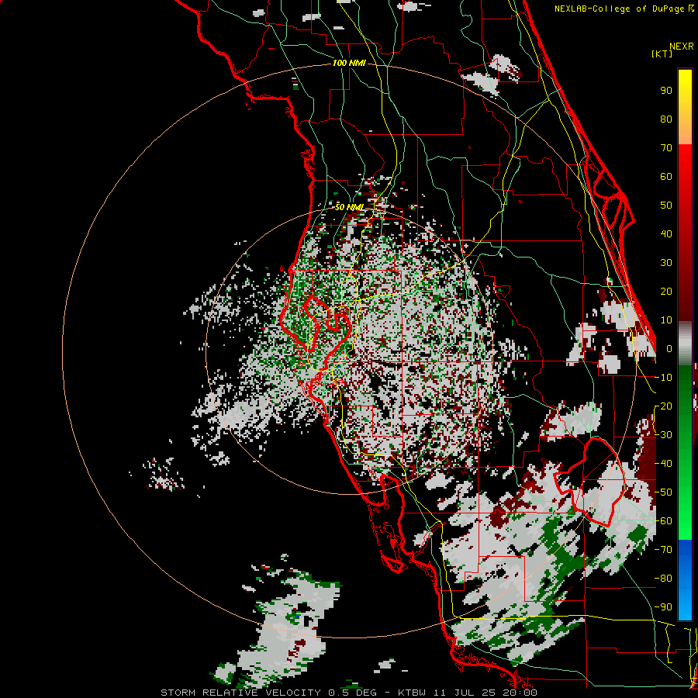Click the positive 70 knot scale label
The width and height of the screenshot is (698, 698).
click(x=666, y=148)
